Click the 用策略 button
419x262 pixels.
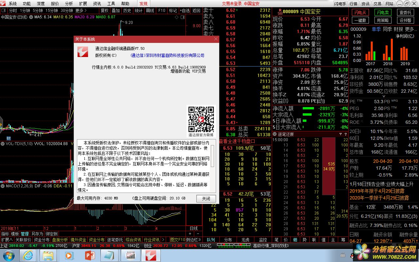click(x=383, y=20)
